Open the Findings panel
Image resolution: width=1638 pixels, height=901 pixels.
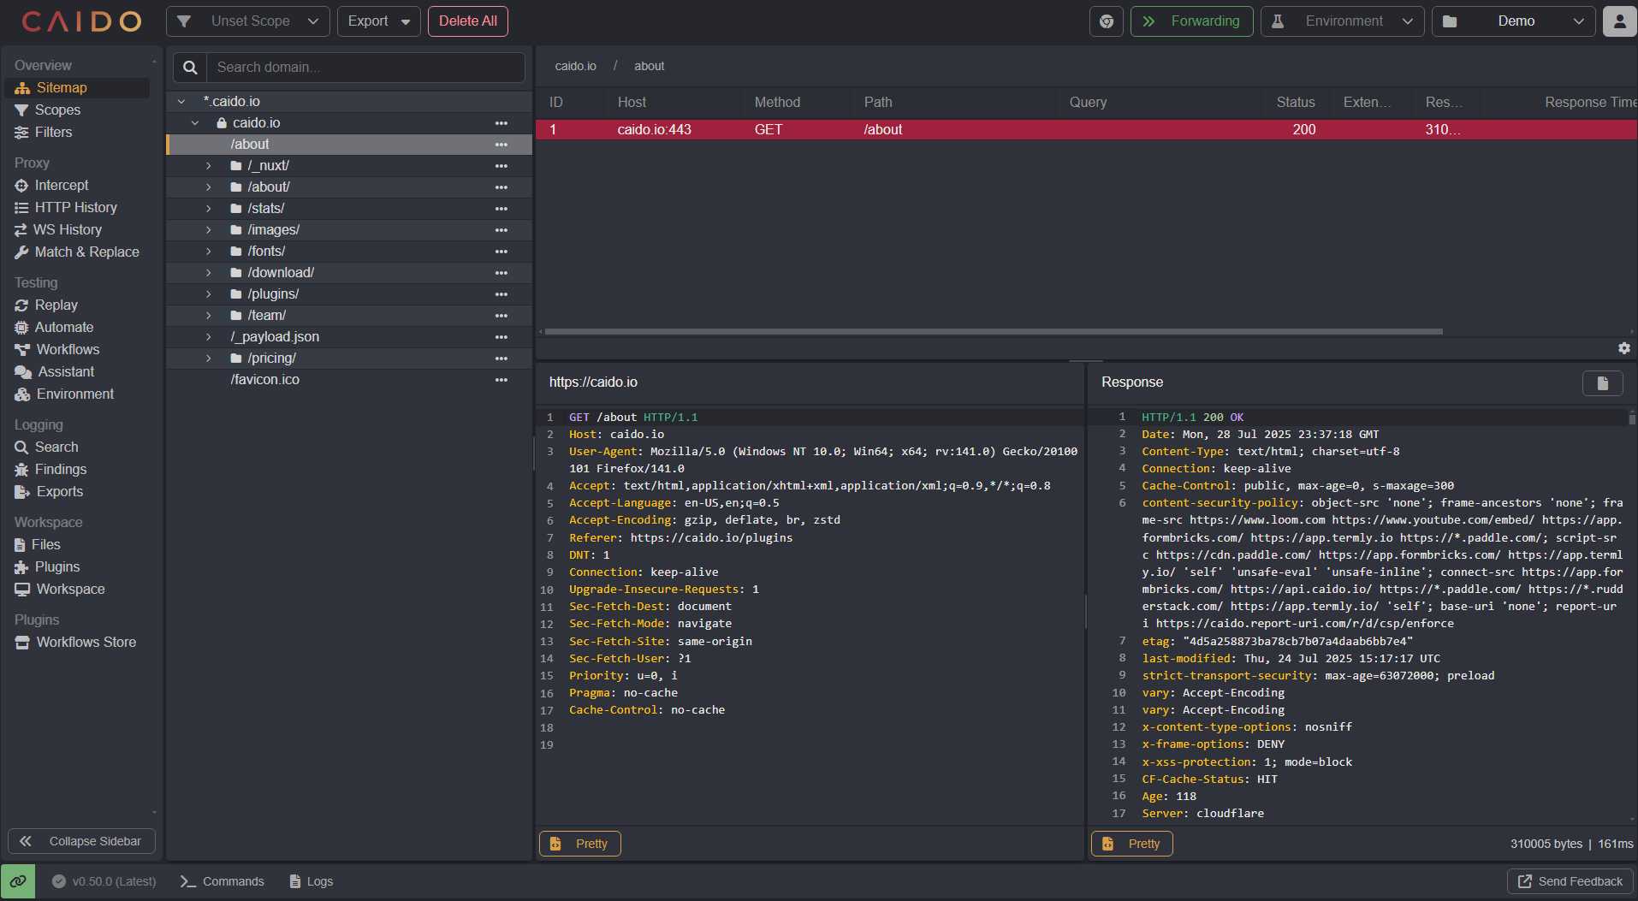point(59,469)
